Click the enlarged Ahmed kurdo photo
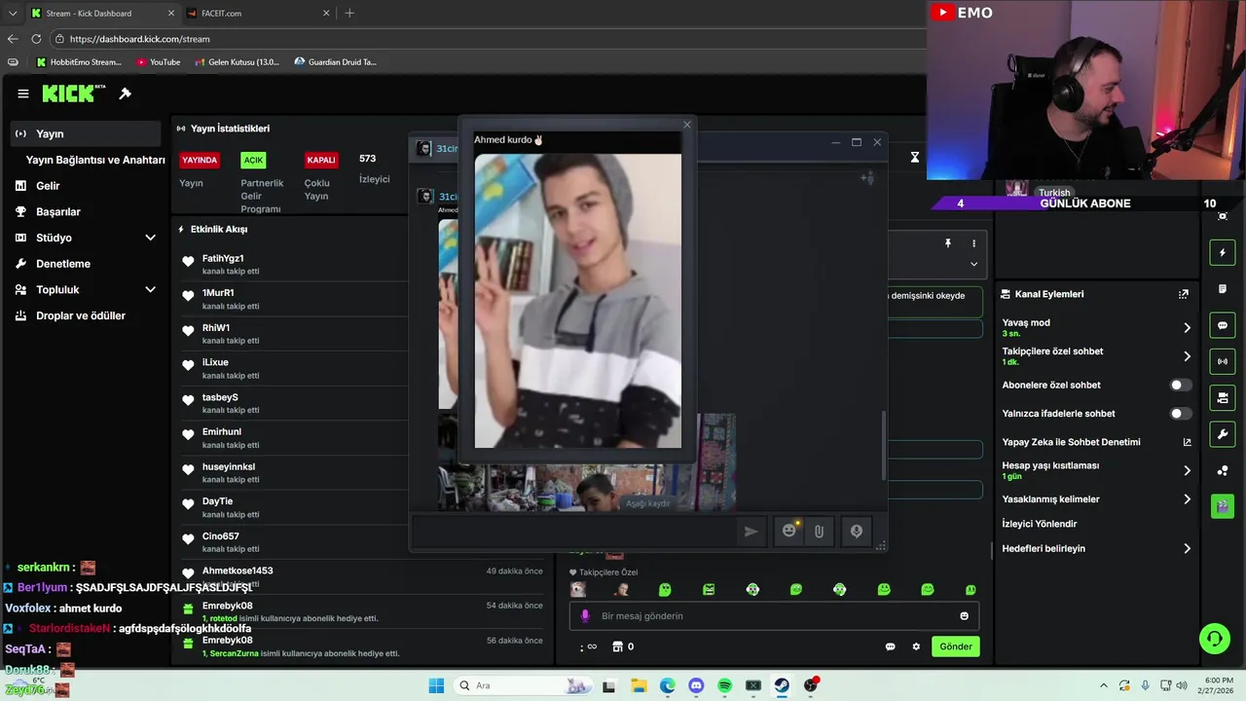 tap(577, 301)
